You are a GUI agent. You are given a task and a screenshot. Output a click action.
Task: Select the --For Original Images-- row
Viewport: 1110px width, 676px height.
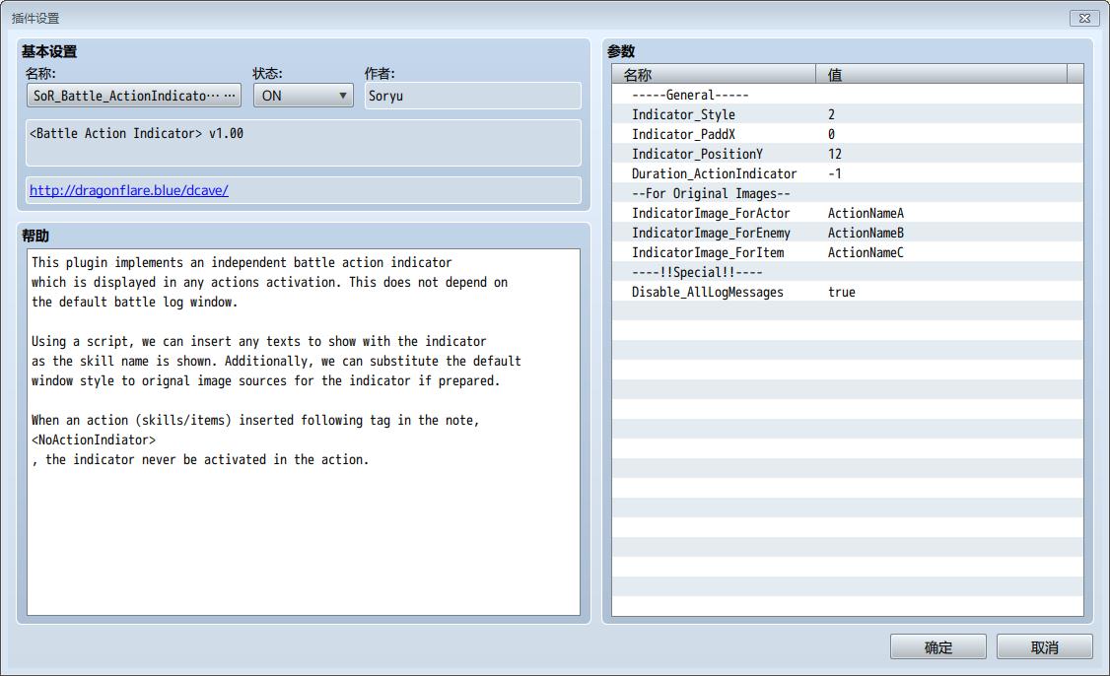point(848,194)
